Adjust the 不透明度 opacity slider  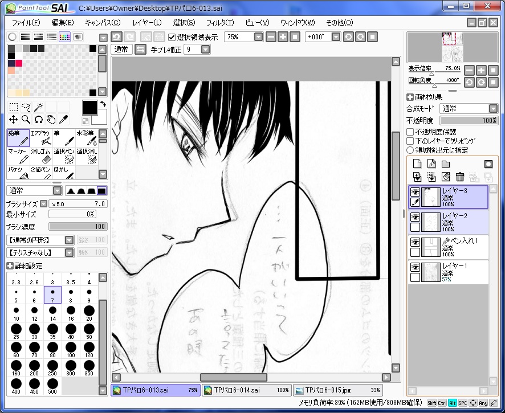click(x=469, y=120)
